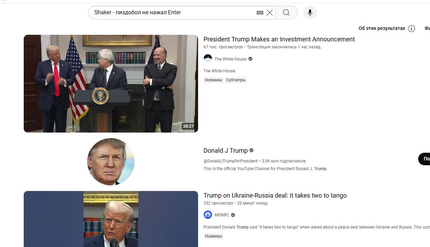Clear the search query with the X icon
430x247 pixels.
click(x=270, y=13)
